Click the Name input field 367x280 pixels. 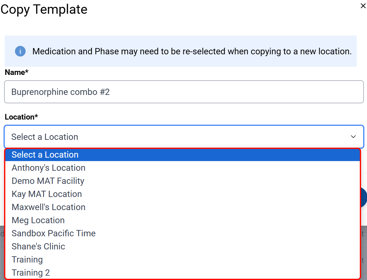184,92
